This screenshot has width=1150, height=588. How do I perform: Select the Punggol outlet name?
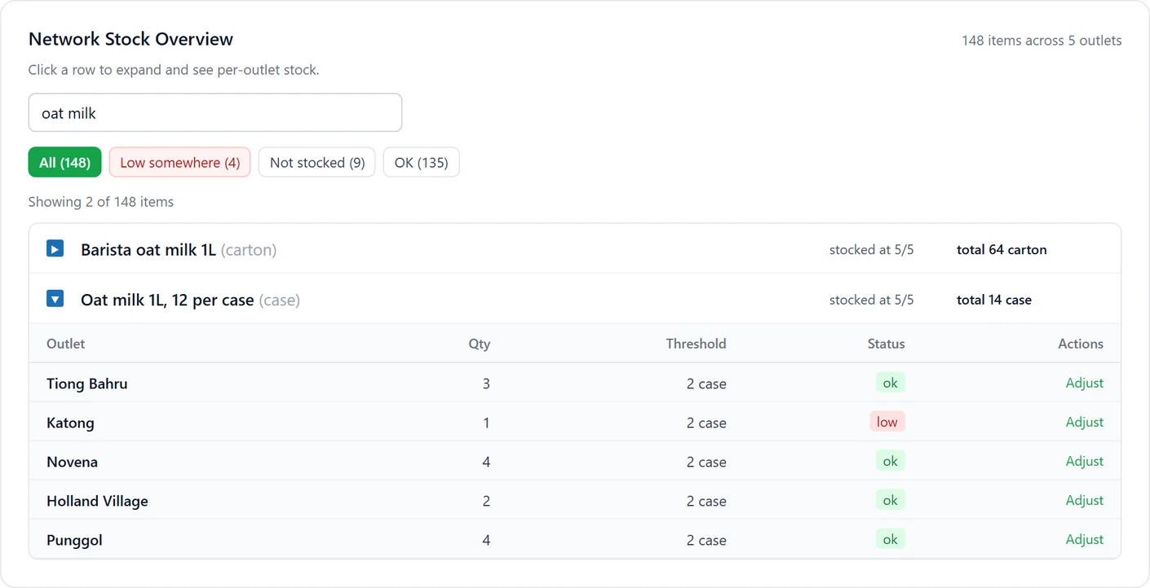pyautogui.click(x=74, y=540)
